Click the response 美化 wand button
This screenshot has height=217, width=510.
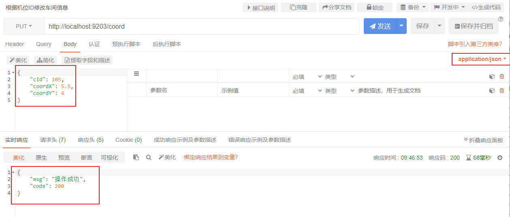[167, 157]
